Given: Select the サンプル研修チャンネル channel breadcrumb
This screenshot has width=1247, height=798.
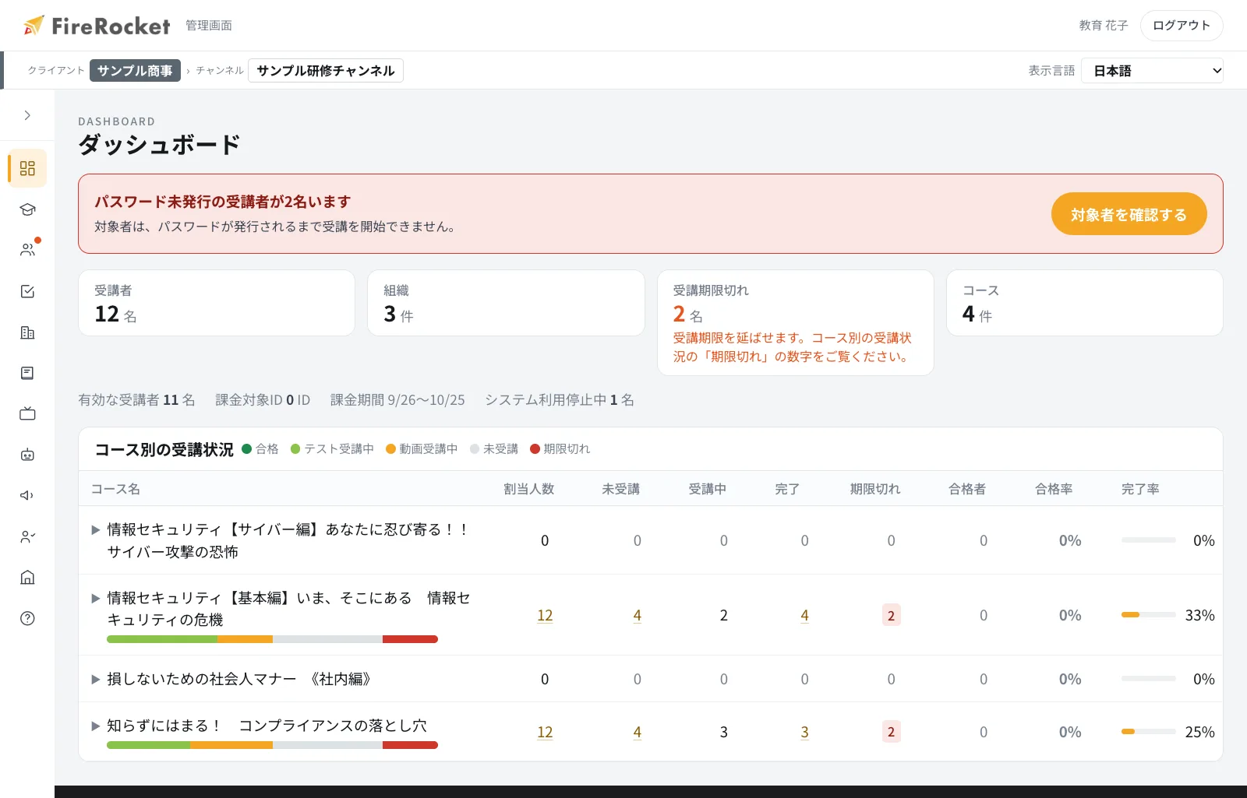Looking at the screenshot, I should point(326,70).
